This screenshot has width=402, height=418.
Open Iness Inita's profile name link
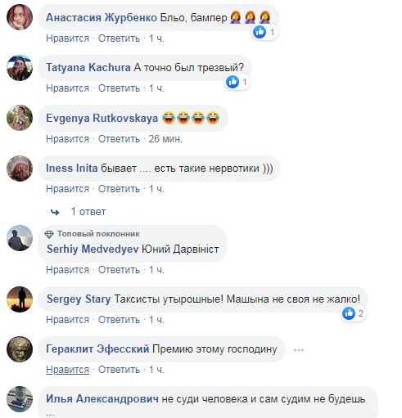[x=71, y=168]
